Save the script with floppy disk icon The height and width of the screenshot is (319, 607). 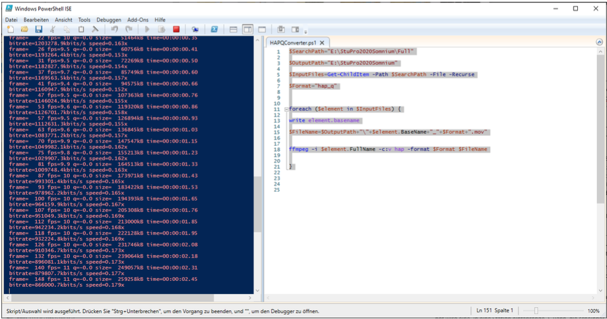pos(38,29)
